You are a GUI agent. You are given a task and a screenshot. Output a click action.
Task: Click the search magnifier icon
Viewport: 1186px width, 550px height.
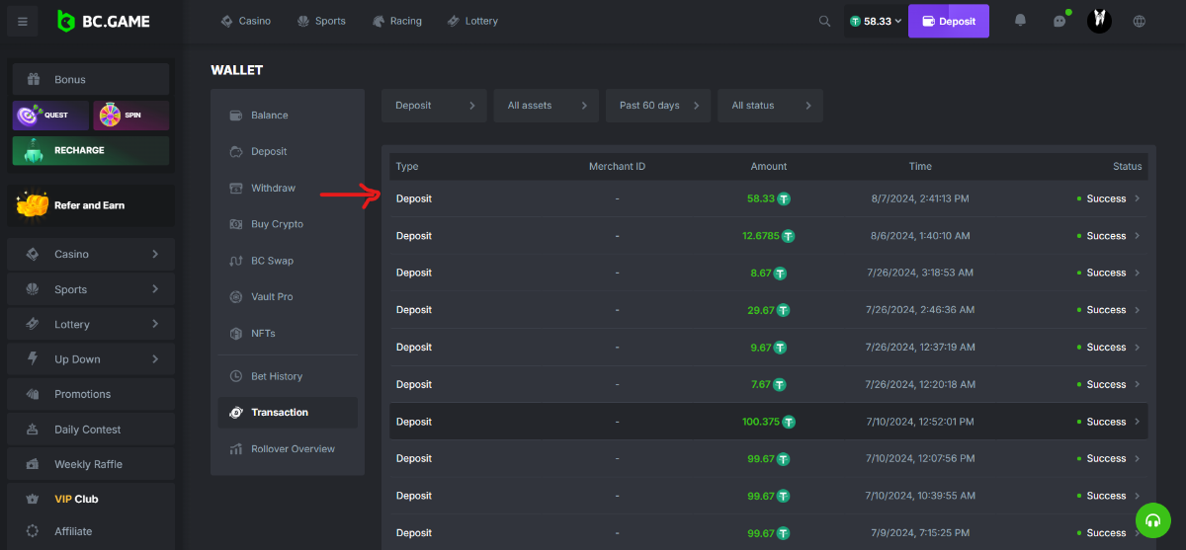824,21
